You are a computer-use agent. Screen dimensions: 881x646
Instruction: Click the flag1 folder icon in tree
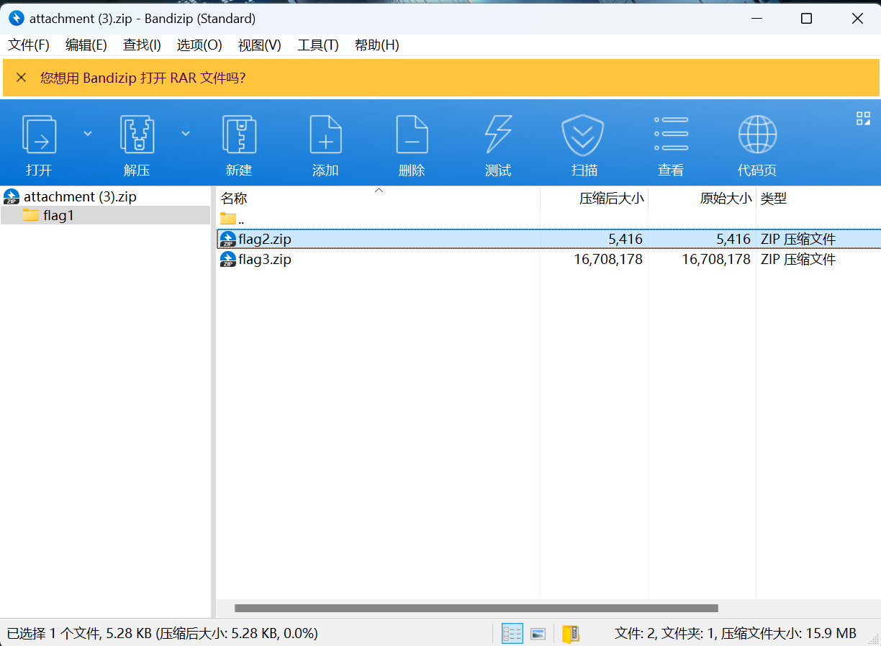pos(31,215)
